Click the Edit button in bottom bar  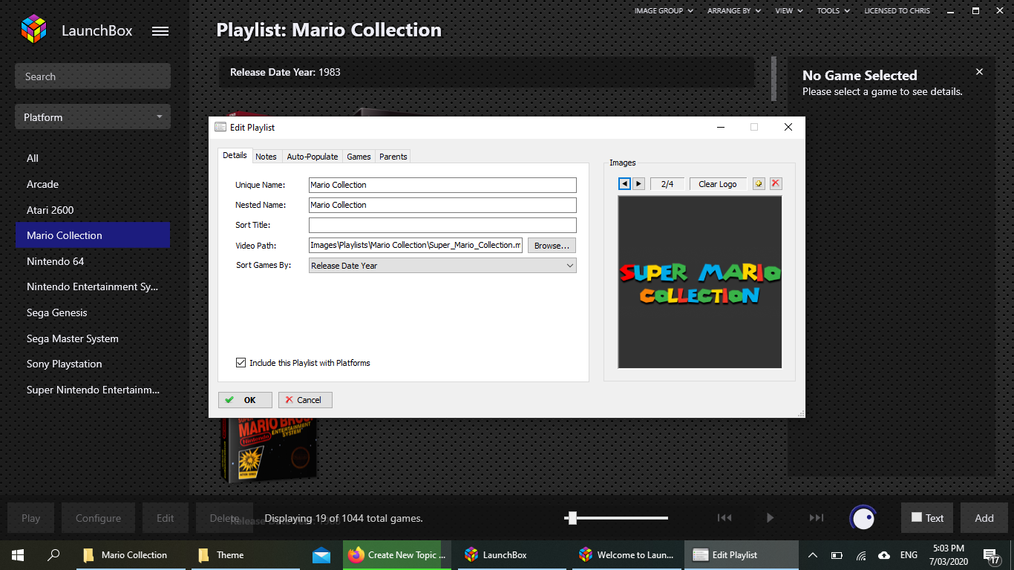click(165, 518)
